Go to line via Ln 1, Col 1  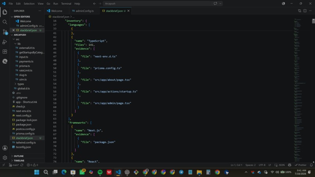point(236,165)
